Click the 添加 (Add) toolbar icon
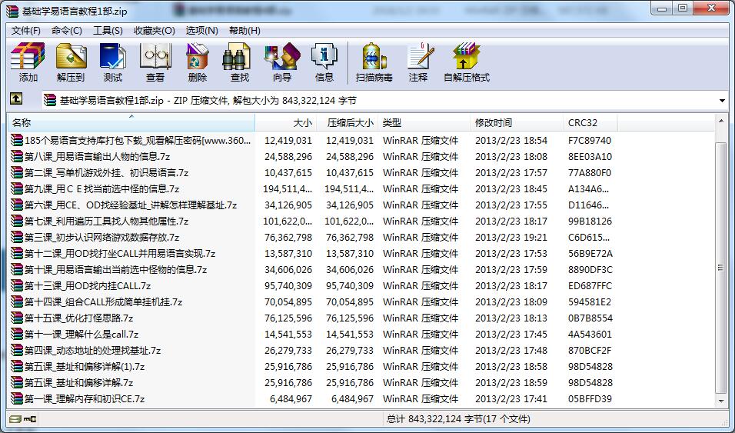 pyautogui.click(x=28, y=62)
